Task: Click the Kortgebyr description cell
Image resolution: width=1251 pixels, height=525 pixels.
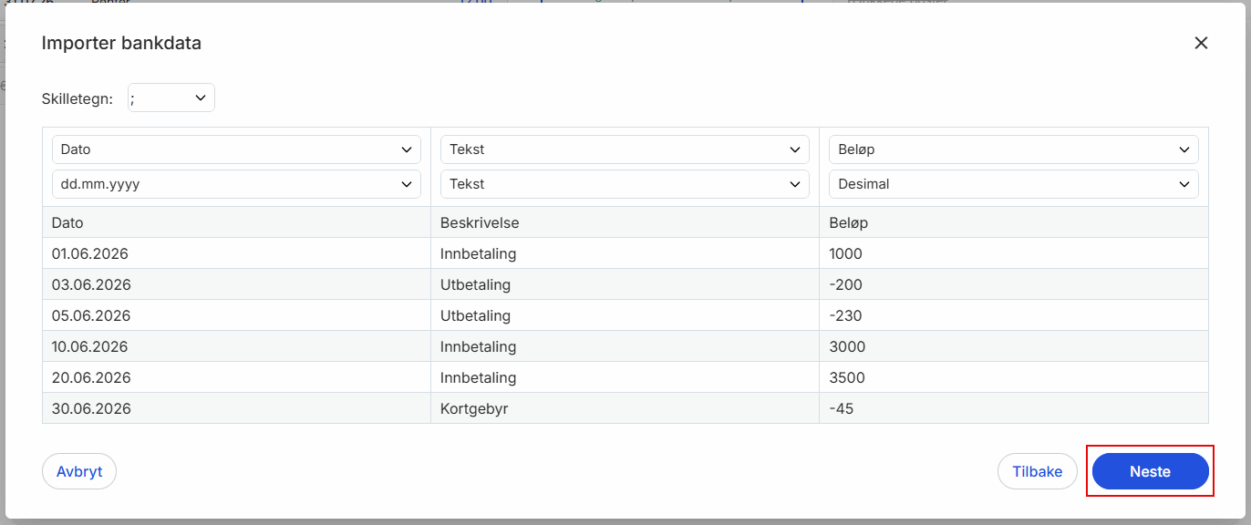Action: coord(625,408)
